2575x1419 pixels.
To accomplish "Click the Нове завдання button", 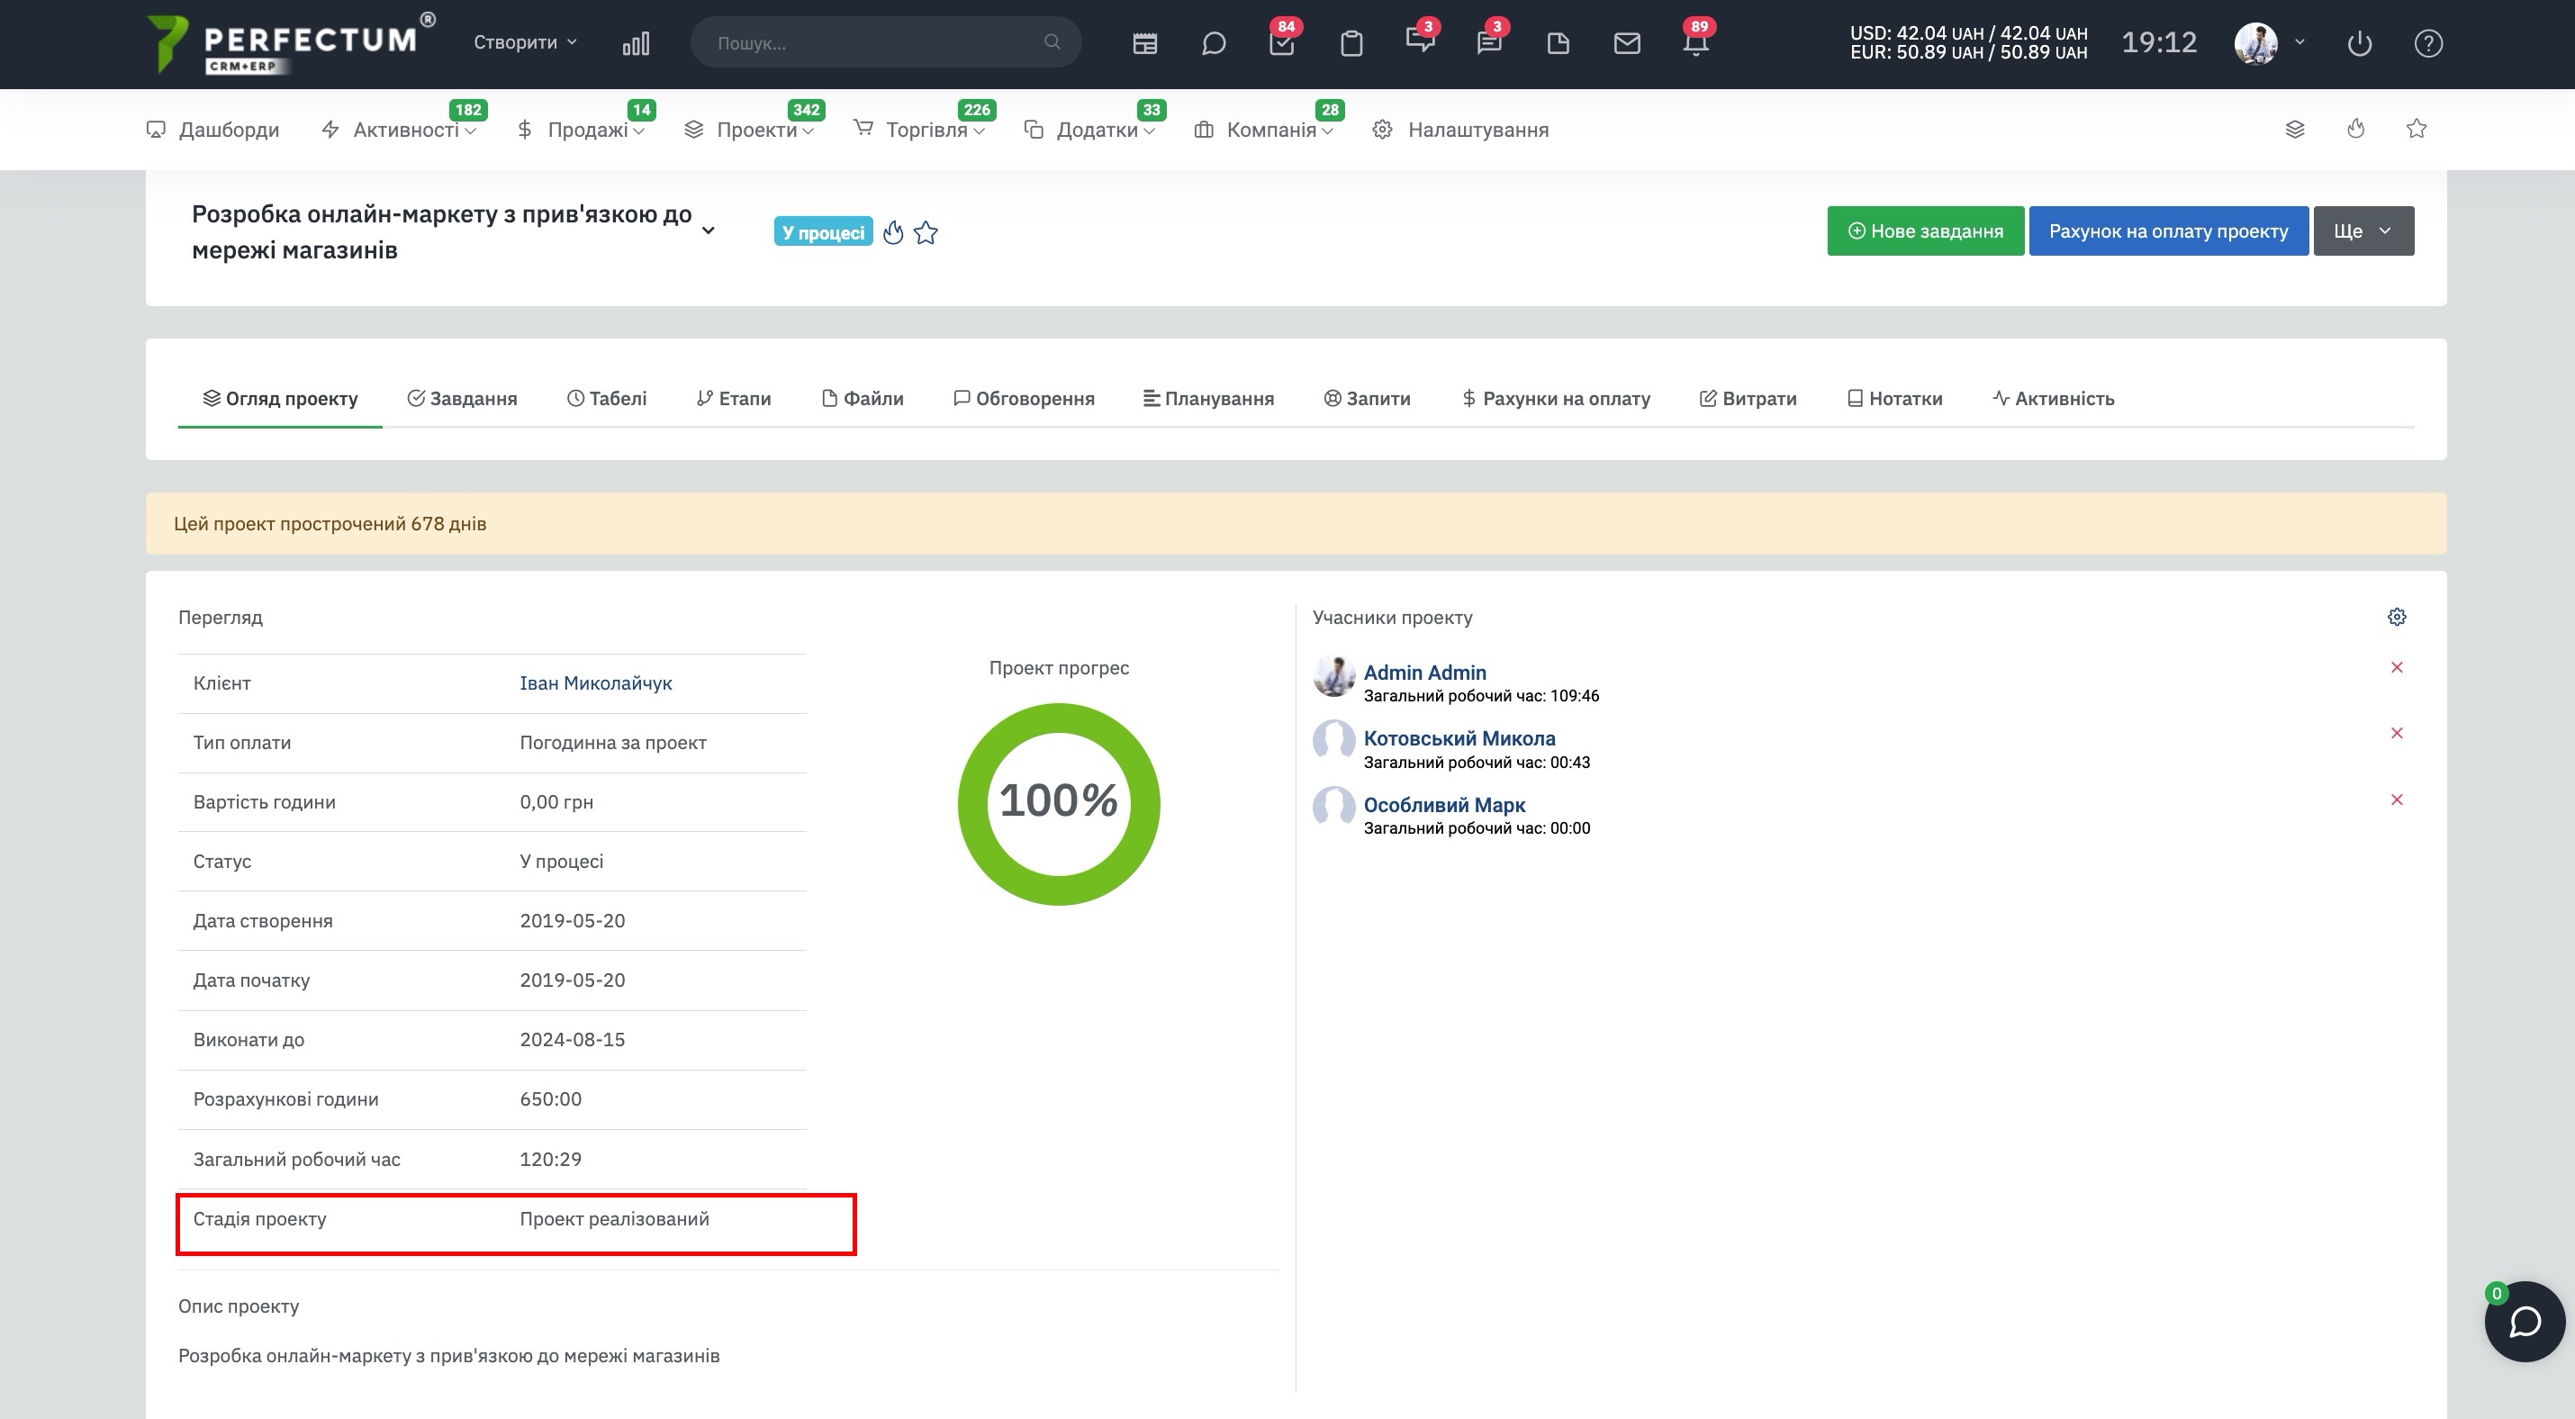I will point(1925,230).
